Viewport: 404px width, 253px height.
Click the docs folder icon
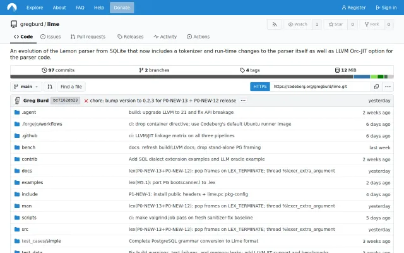coord(17,171)
